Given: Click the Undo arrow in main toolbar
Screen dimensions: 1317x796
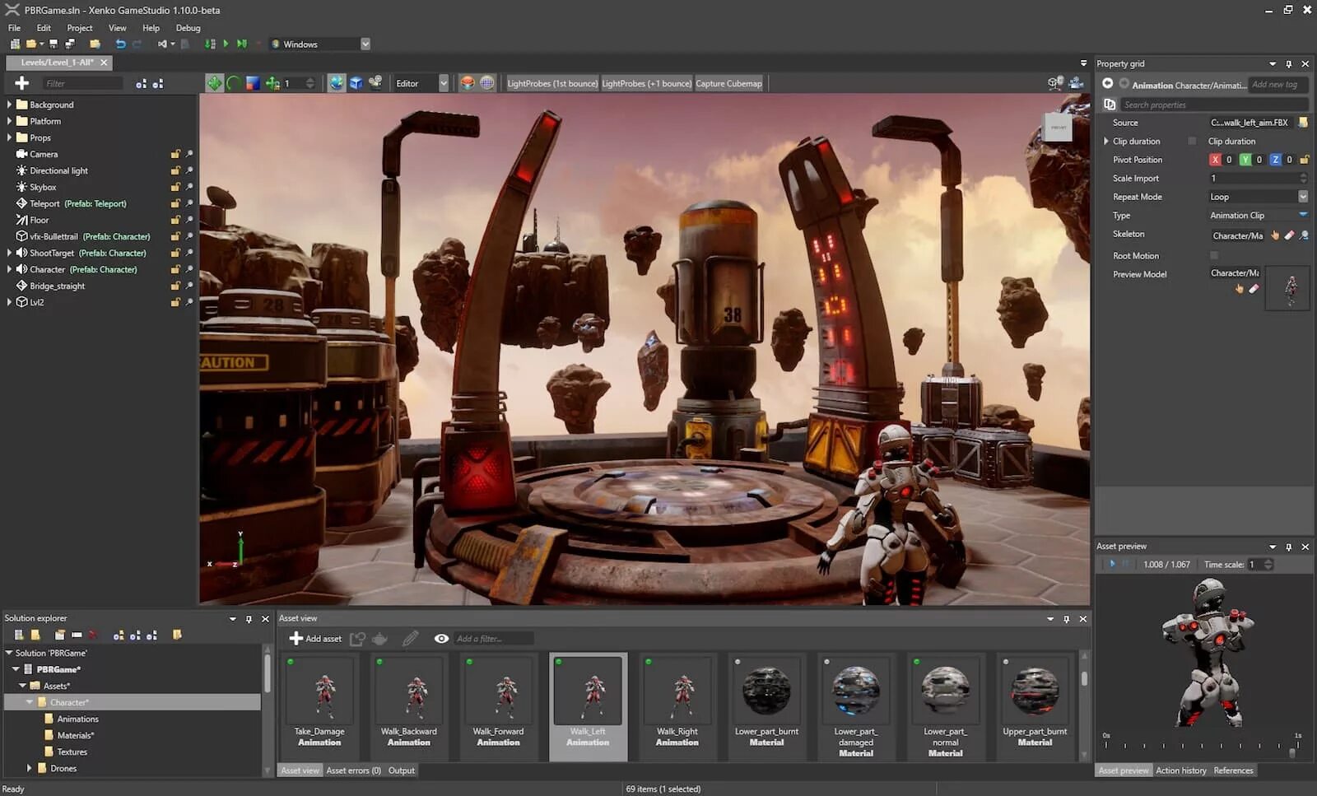Looking at the screenshot, I should click(121, 44).
